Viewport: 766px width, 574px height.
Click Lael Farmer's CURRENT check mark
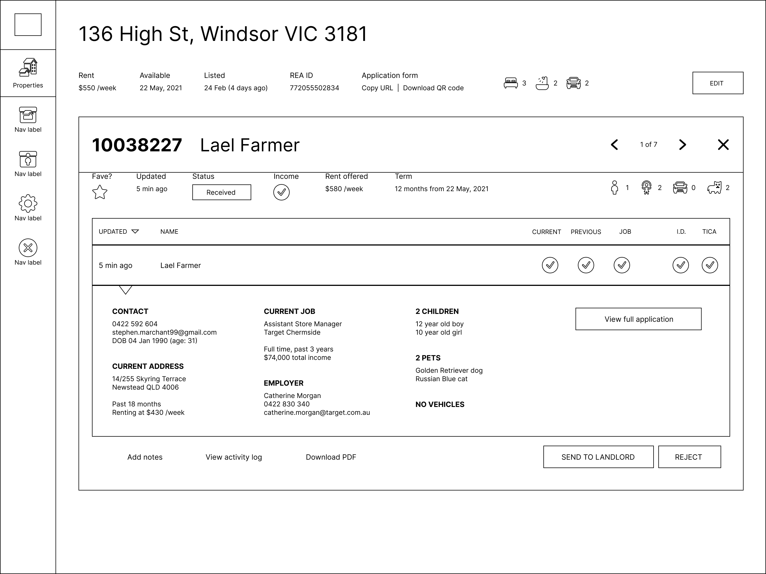point(550,265)
